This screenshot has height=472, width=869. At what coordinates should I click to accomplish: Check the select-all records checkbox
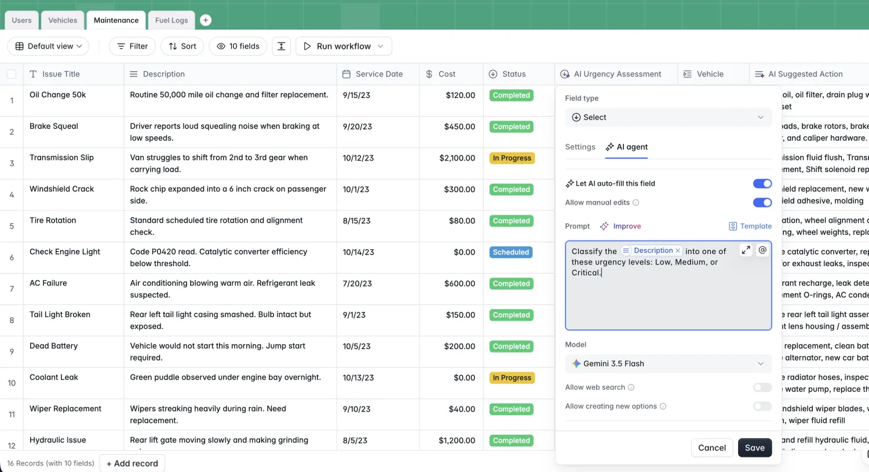click(12, 74)
